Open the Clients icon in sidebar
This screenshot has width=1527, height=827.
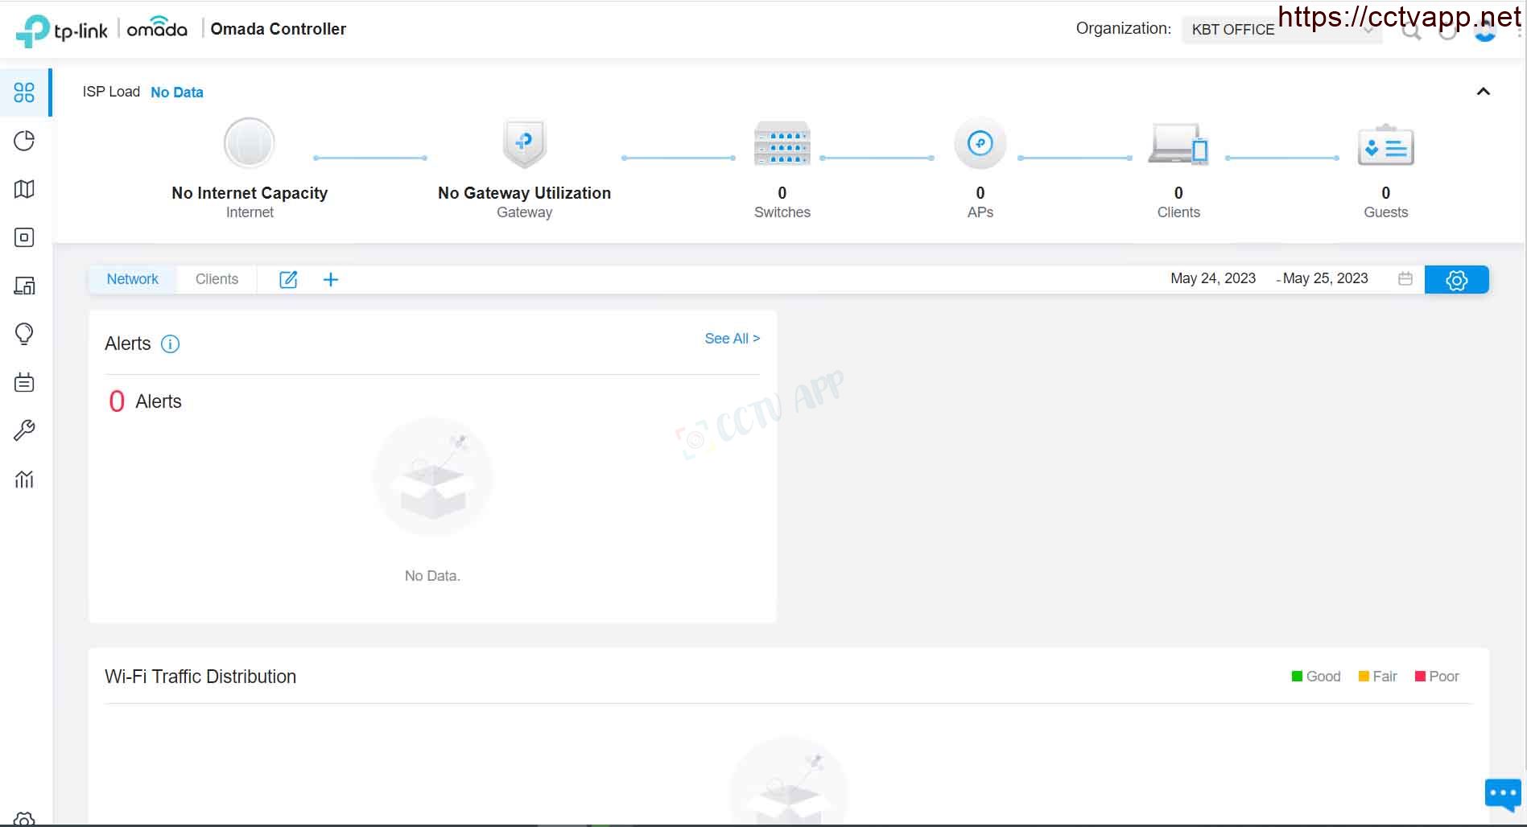pos(24,286)
